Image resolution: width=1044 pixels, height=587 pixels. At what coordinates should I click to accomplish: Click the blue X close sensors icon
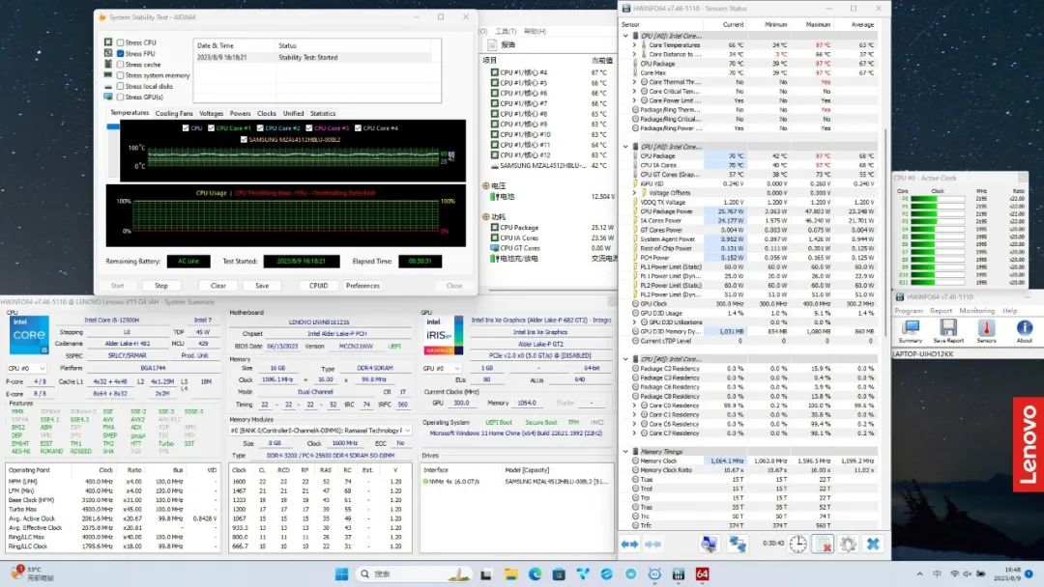point(873,545)
